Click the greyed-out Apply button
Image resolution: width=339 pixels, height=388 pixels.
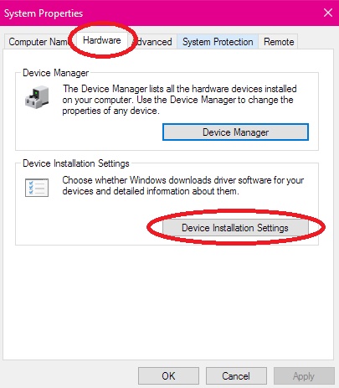(x=304, y=376)
